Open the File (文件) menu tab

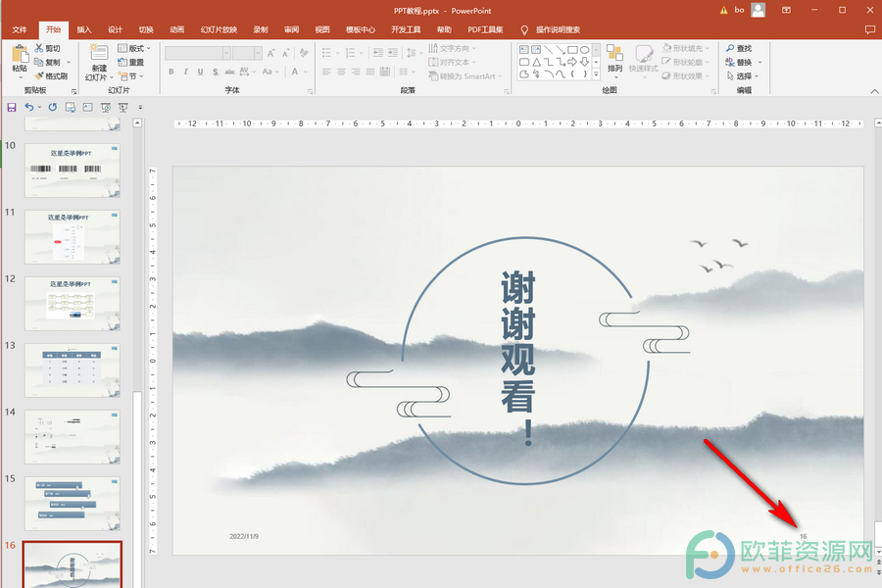20,29
